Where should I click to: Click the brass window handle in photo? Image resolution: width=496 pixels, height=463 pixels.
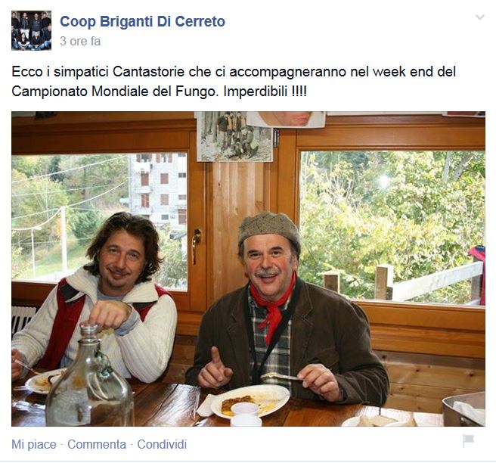click(x=196, y=246)
